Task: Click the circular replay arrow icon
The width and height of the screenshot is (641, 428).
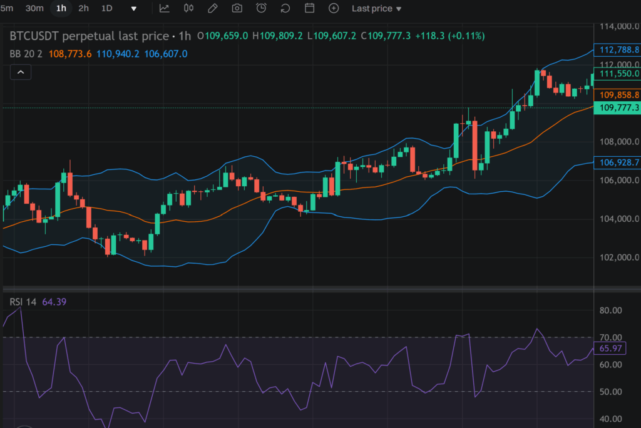Action: pyautogui.click(x=285, y=8)
